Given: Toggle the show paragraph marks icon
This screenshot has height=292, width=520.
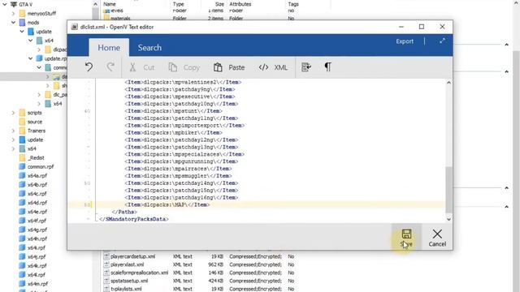Looking at the screenshot, I should point(327,67).
